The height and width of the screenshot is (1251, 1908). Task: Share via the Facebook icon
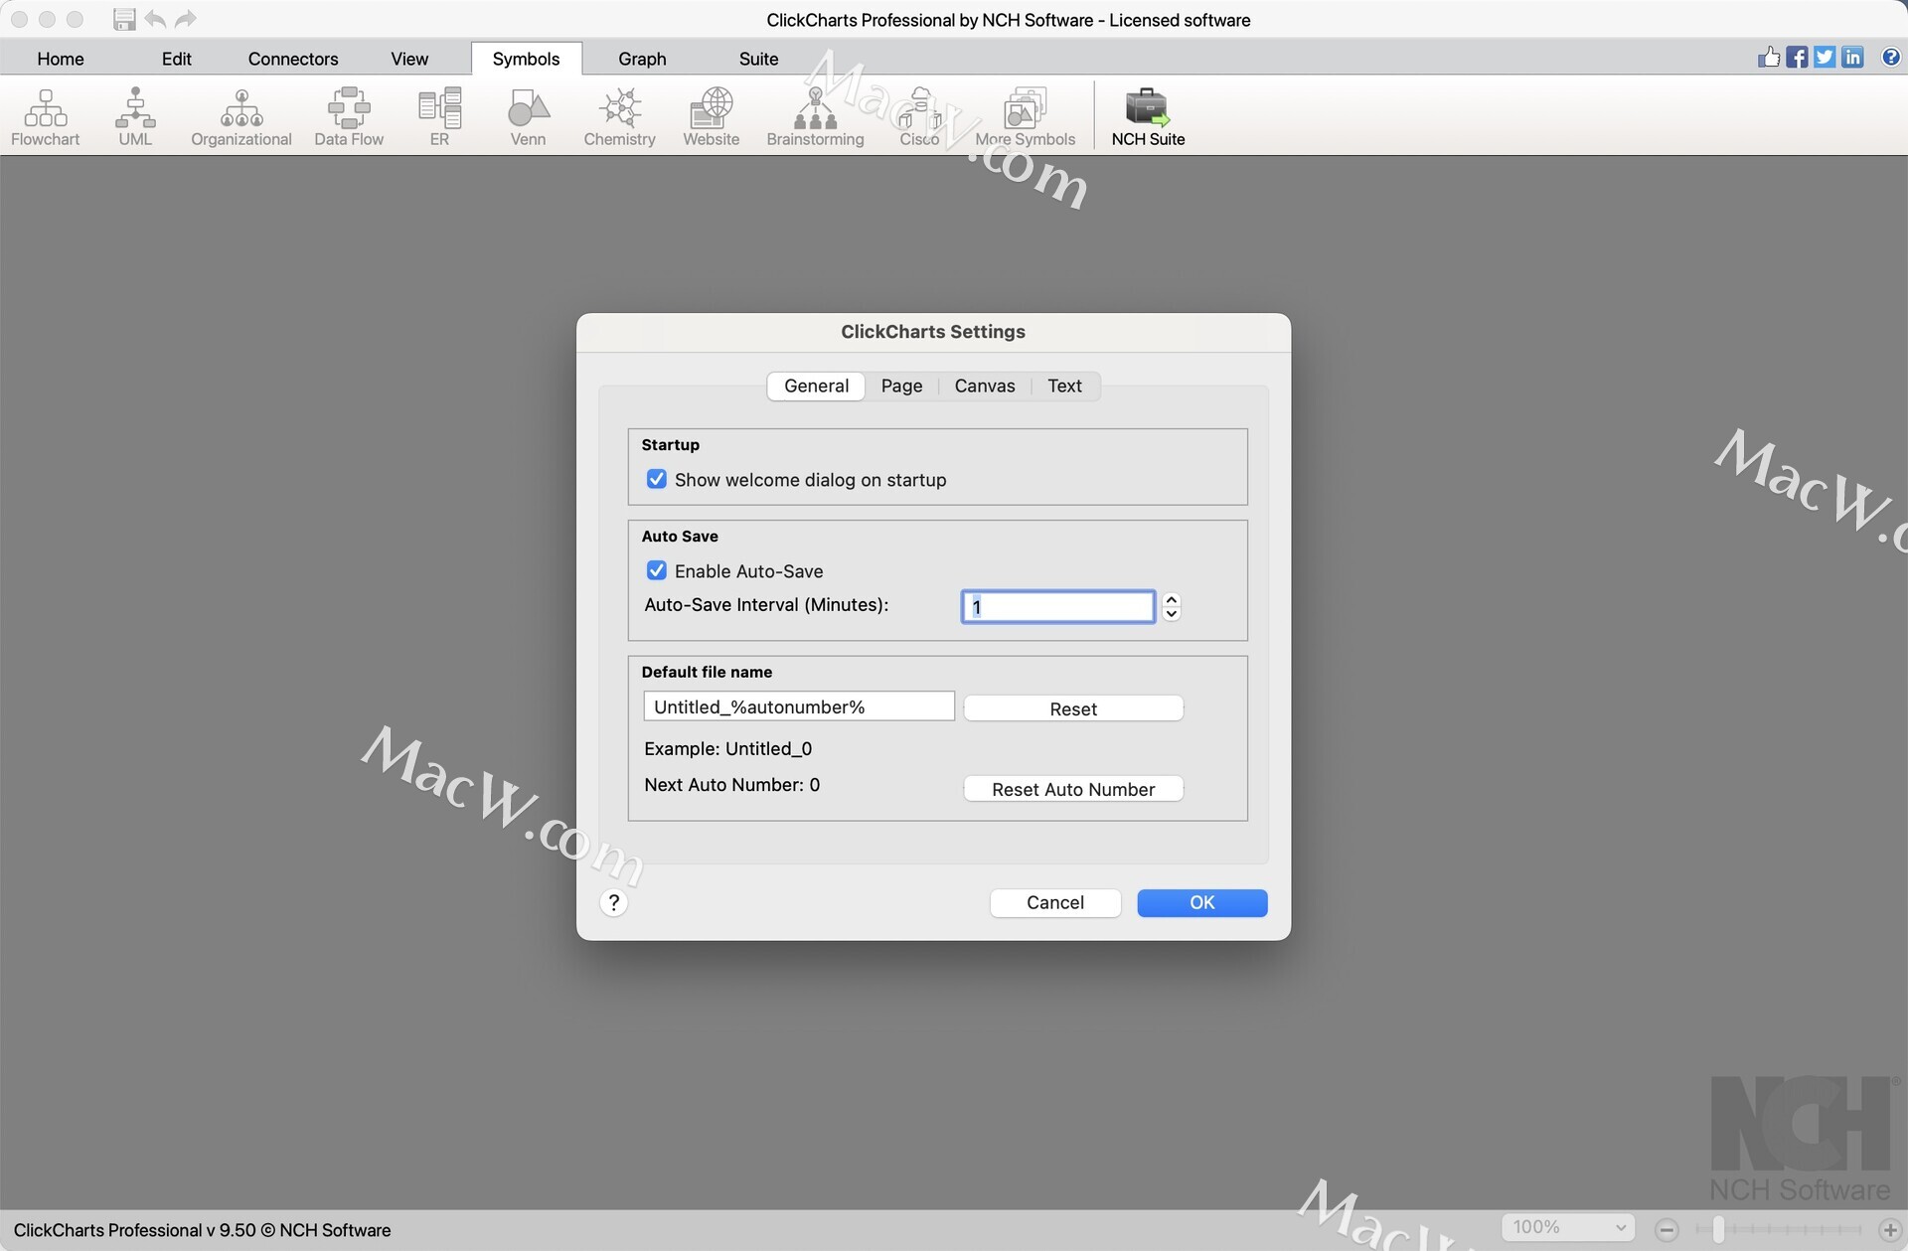pyautogui.click(x=1797, y=57)
